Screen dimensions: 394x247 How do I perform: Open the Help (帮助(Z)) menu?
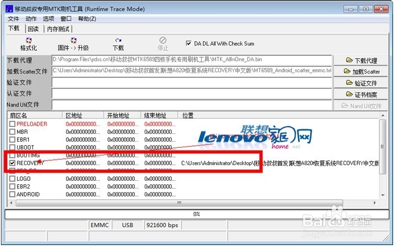click(x=87, y=19)
